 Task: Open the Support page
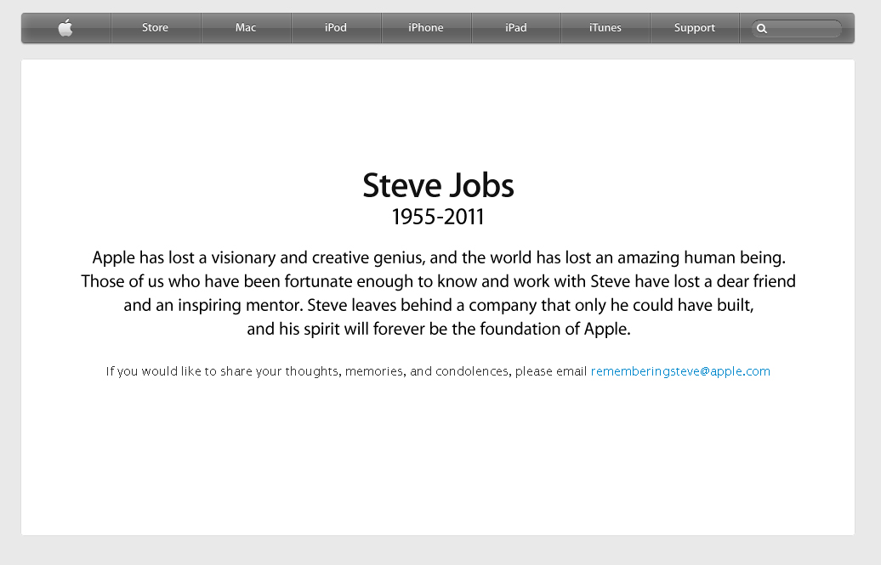coord(695,27)
